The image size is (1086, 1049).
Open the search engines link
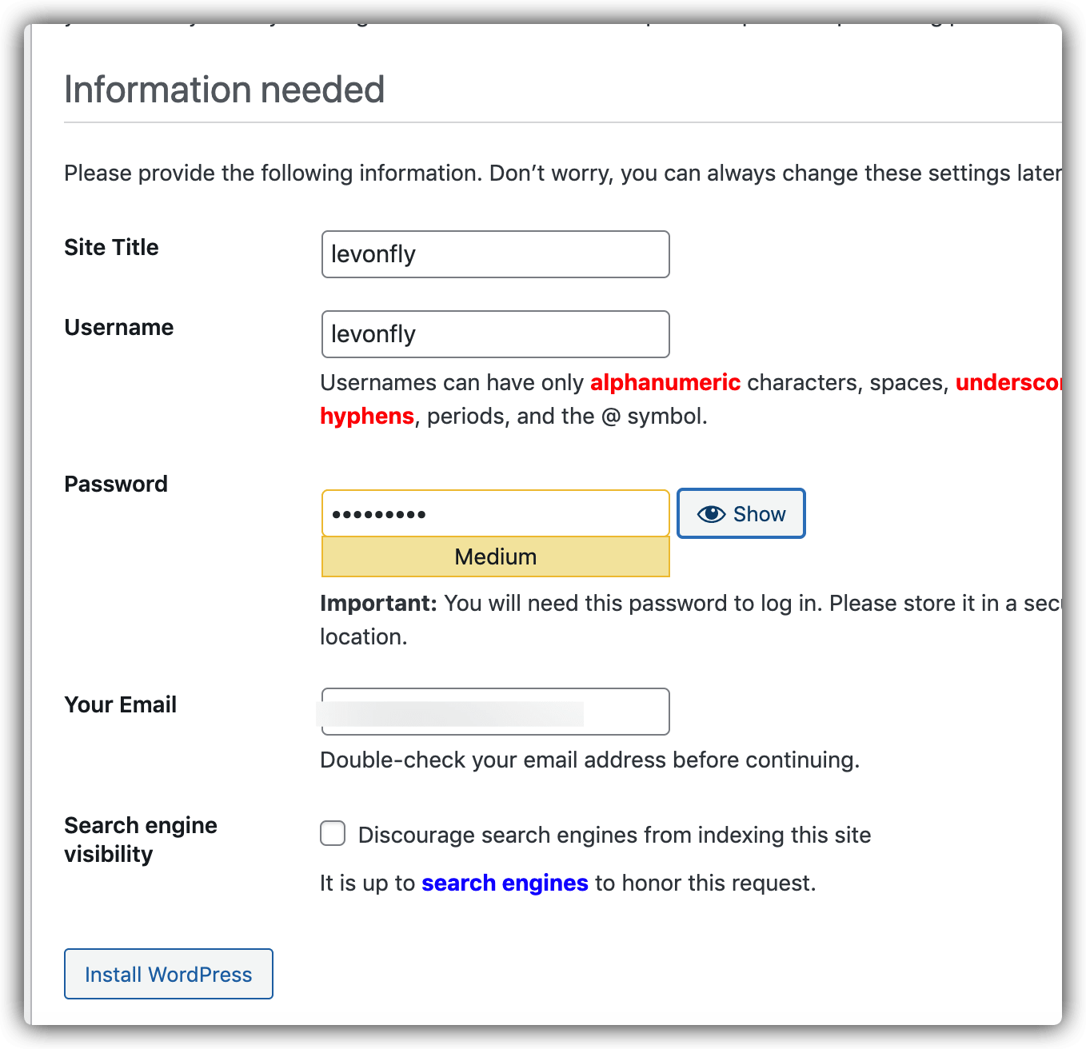(505, 883)
